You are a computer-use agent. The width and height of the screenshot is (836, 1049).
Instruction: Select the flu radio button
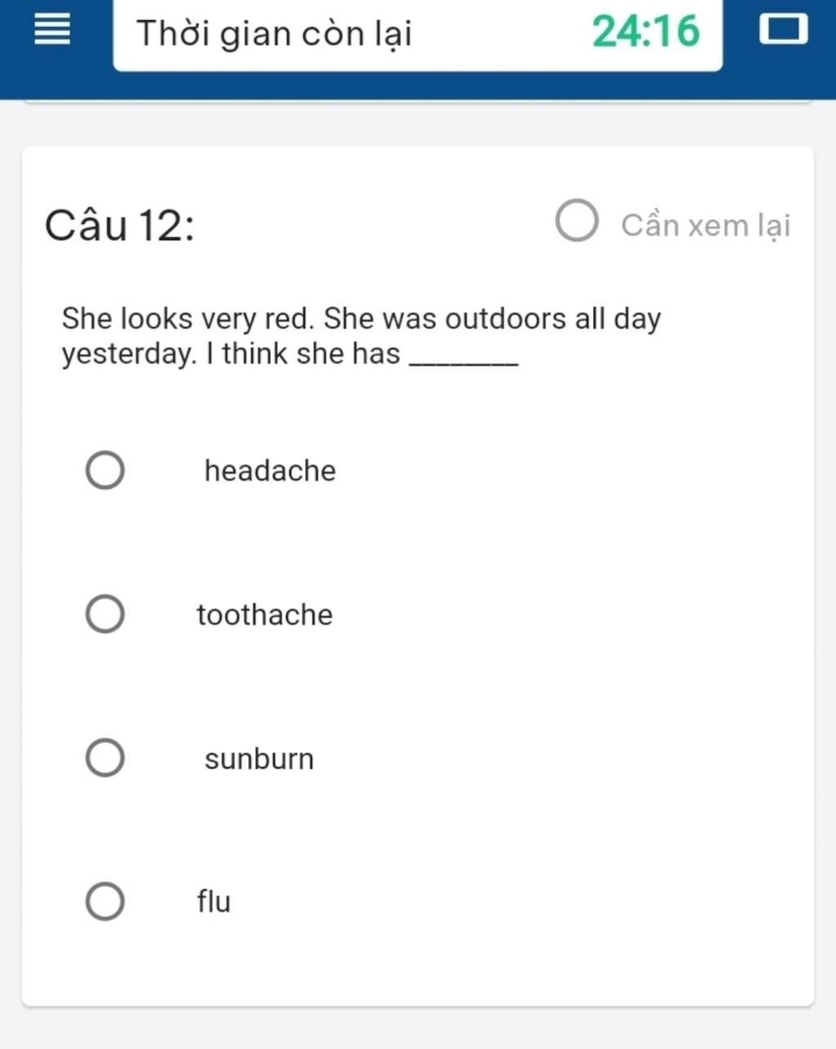105,902
